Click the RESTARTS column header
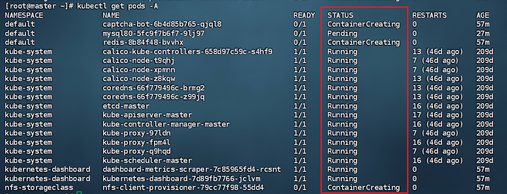 429,15
